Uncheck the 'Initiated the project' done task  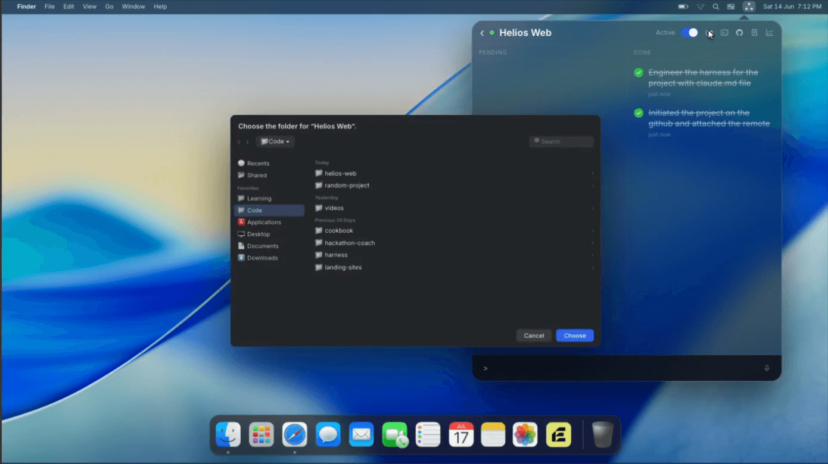point(639,113)
